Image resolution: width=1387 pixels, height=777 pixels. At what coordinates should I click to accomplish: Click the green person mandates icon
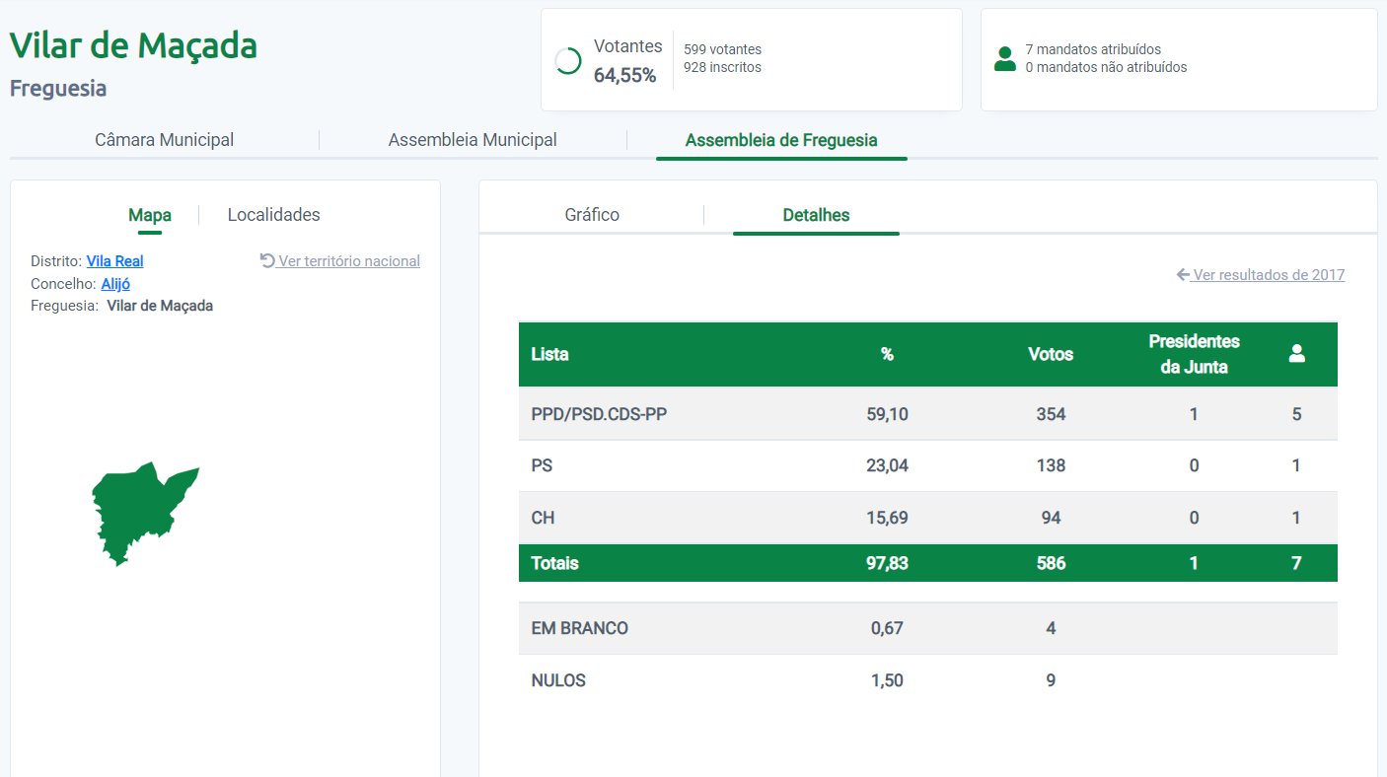coord(1005,59)
